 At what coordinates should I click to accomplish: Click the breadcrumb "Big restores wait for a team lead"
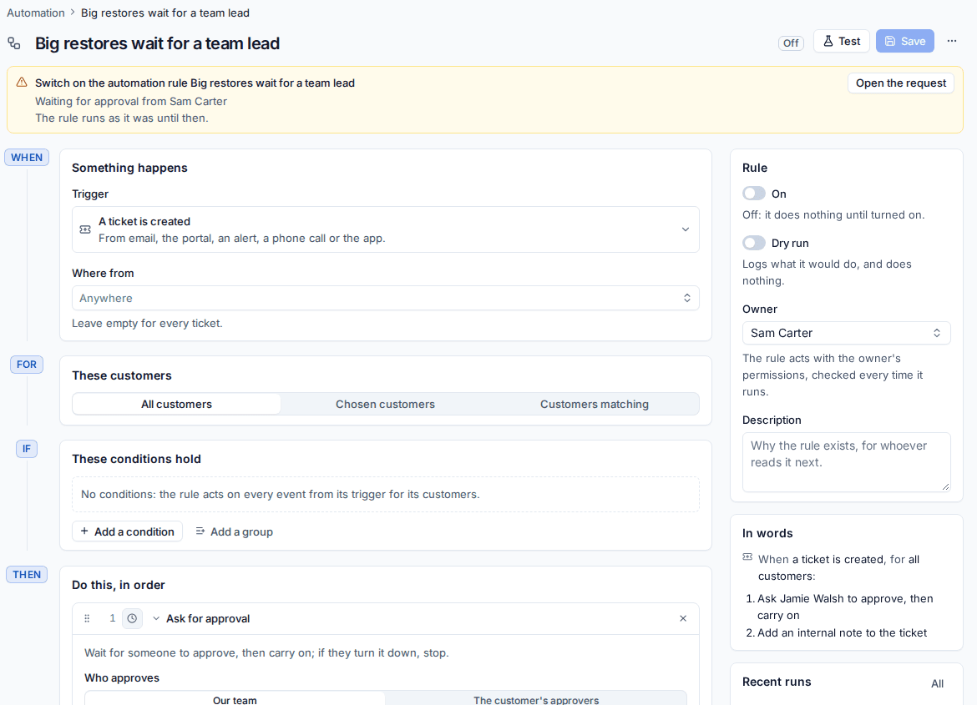point(165,13)
